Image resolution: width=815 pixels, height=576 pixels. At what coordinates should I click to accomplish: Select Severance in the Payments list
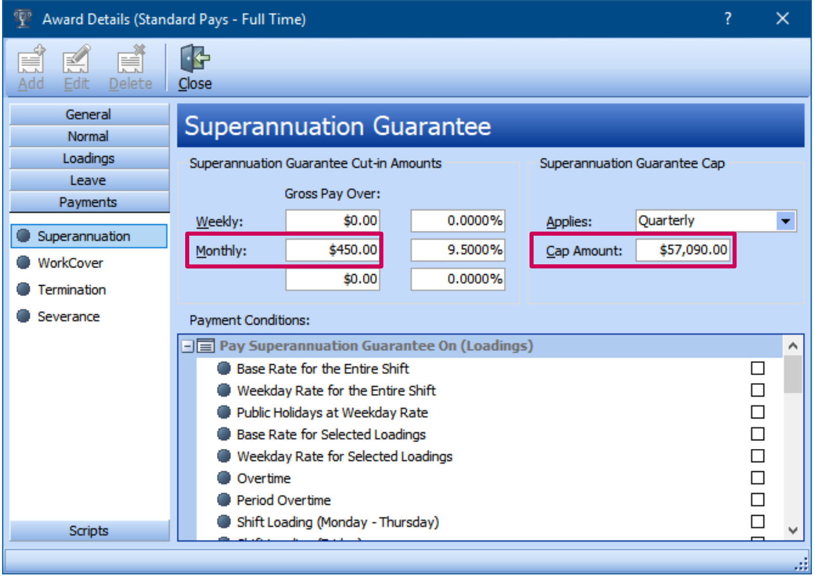(69, 316)
